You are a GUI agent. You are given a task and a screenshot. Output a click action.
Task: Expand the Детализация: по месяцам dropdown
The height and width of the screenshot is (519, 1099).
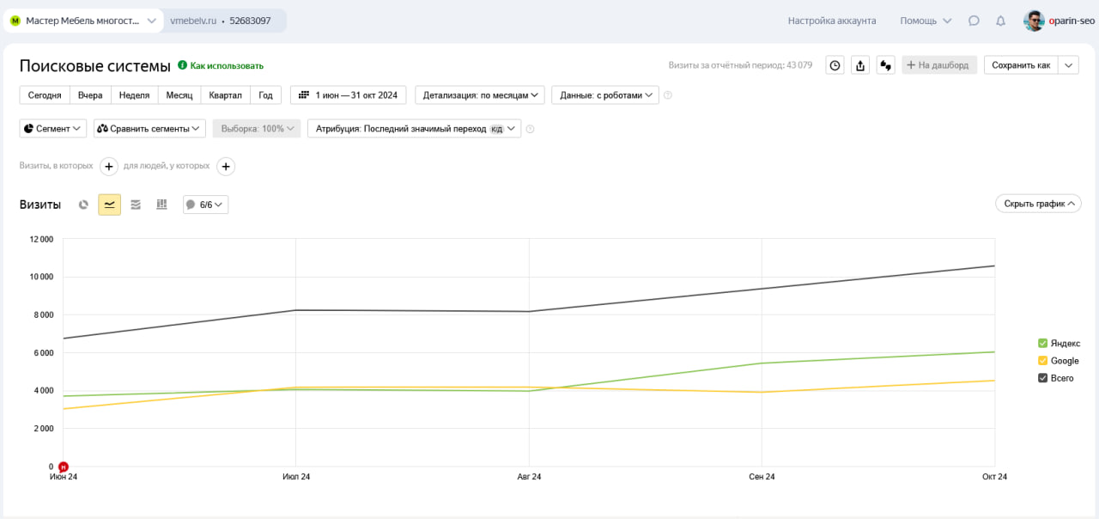tap(480, 95)
